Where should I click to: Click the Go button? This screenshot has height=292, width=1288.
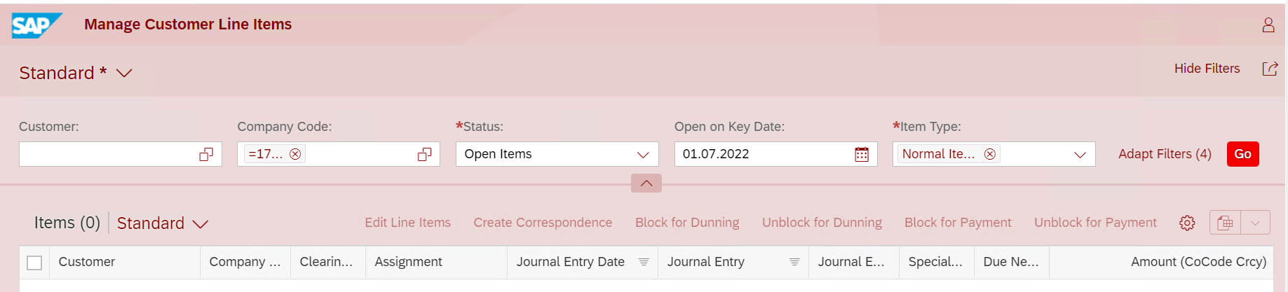pyautogui.click(x=1242, y=154)
